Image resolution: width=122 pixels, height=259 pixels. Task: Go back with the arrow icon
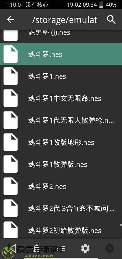[x=10, y=20]
